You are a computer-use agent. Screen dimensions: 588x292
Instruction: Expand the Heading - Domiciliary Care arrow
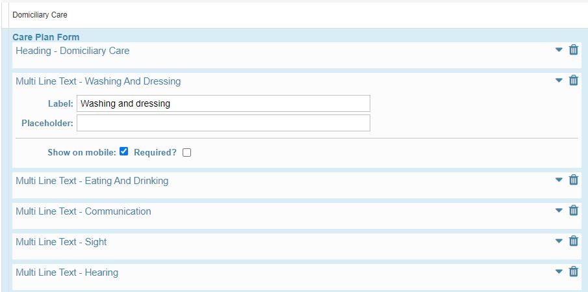559,49
